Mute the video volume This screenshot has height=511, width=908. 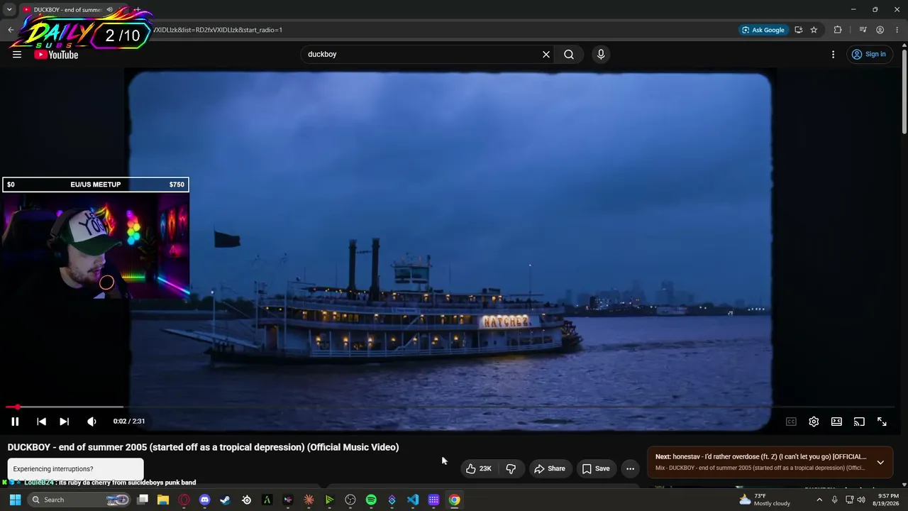(92, 422)
